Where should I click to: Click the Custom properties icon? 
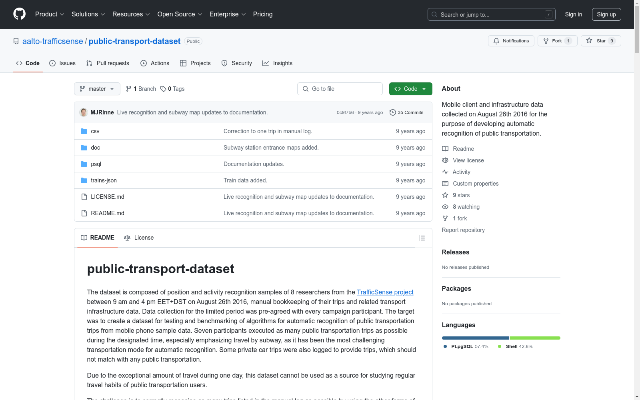pos(445,183)
